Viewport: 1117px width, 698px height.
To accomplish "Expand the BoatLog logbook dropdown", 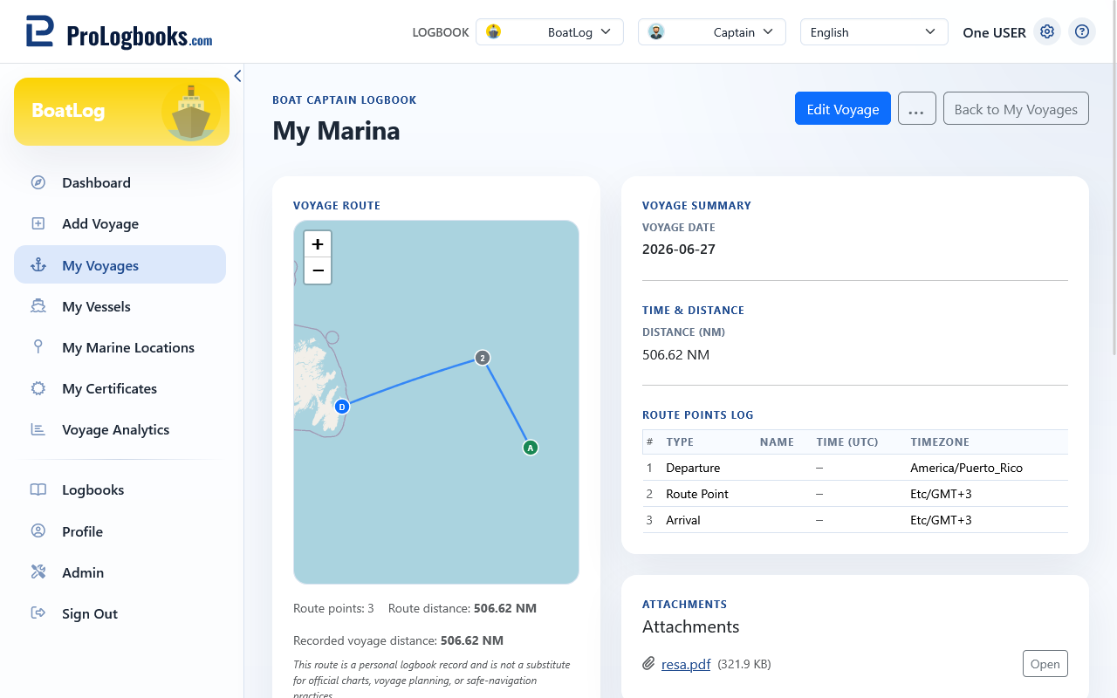I will pos(550,32).
